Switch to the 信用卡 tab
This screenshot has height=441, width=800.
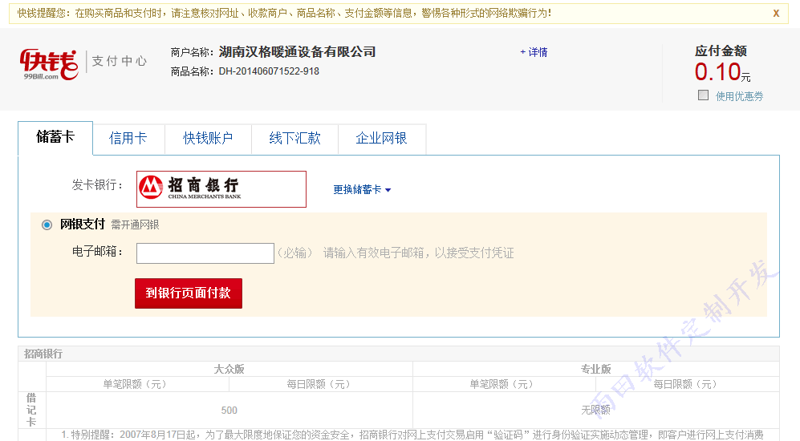(x=128, y=139)
